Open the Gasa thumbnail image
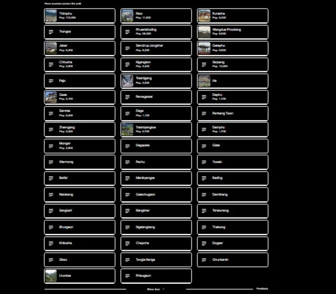This screenshot has width=336, height=294. pyautogui.click(x=51, y=97)
